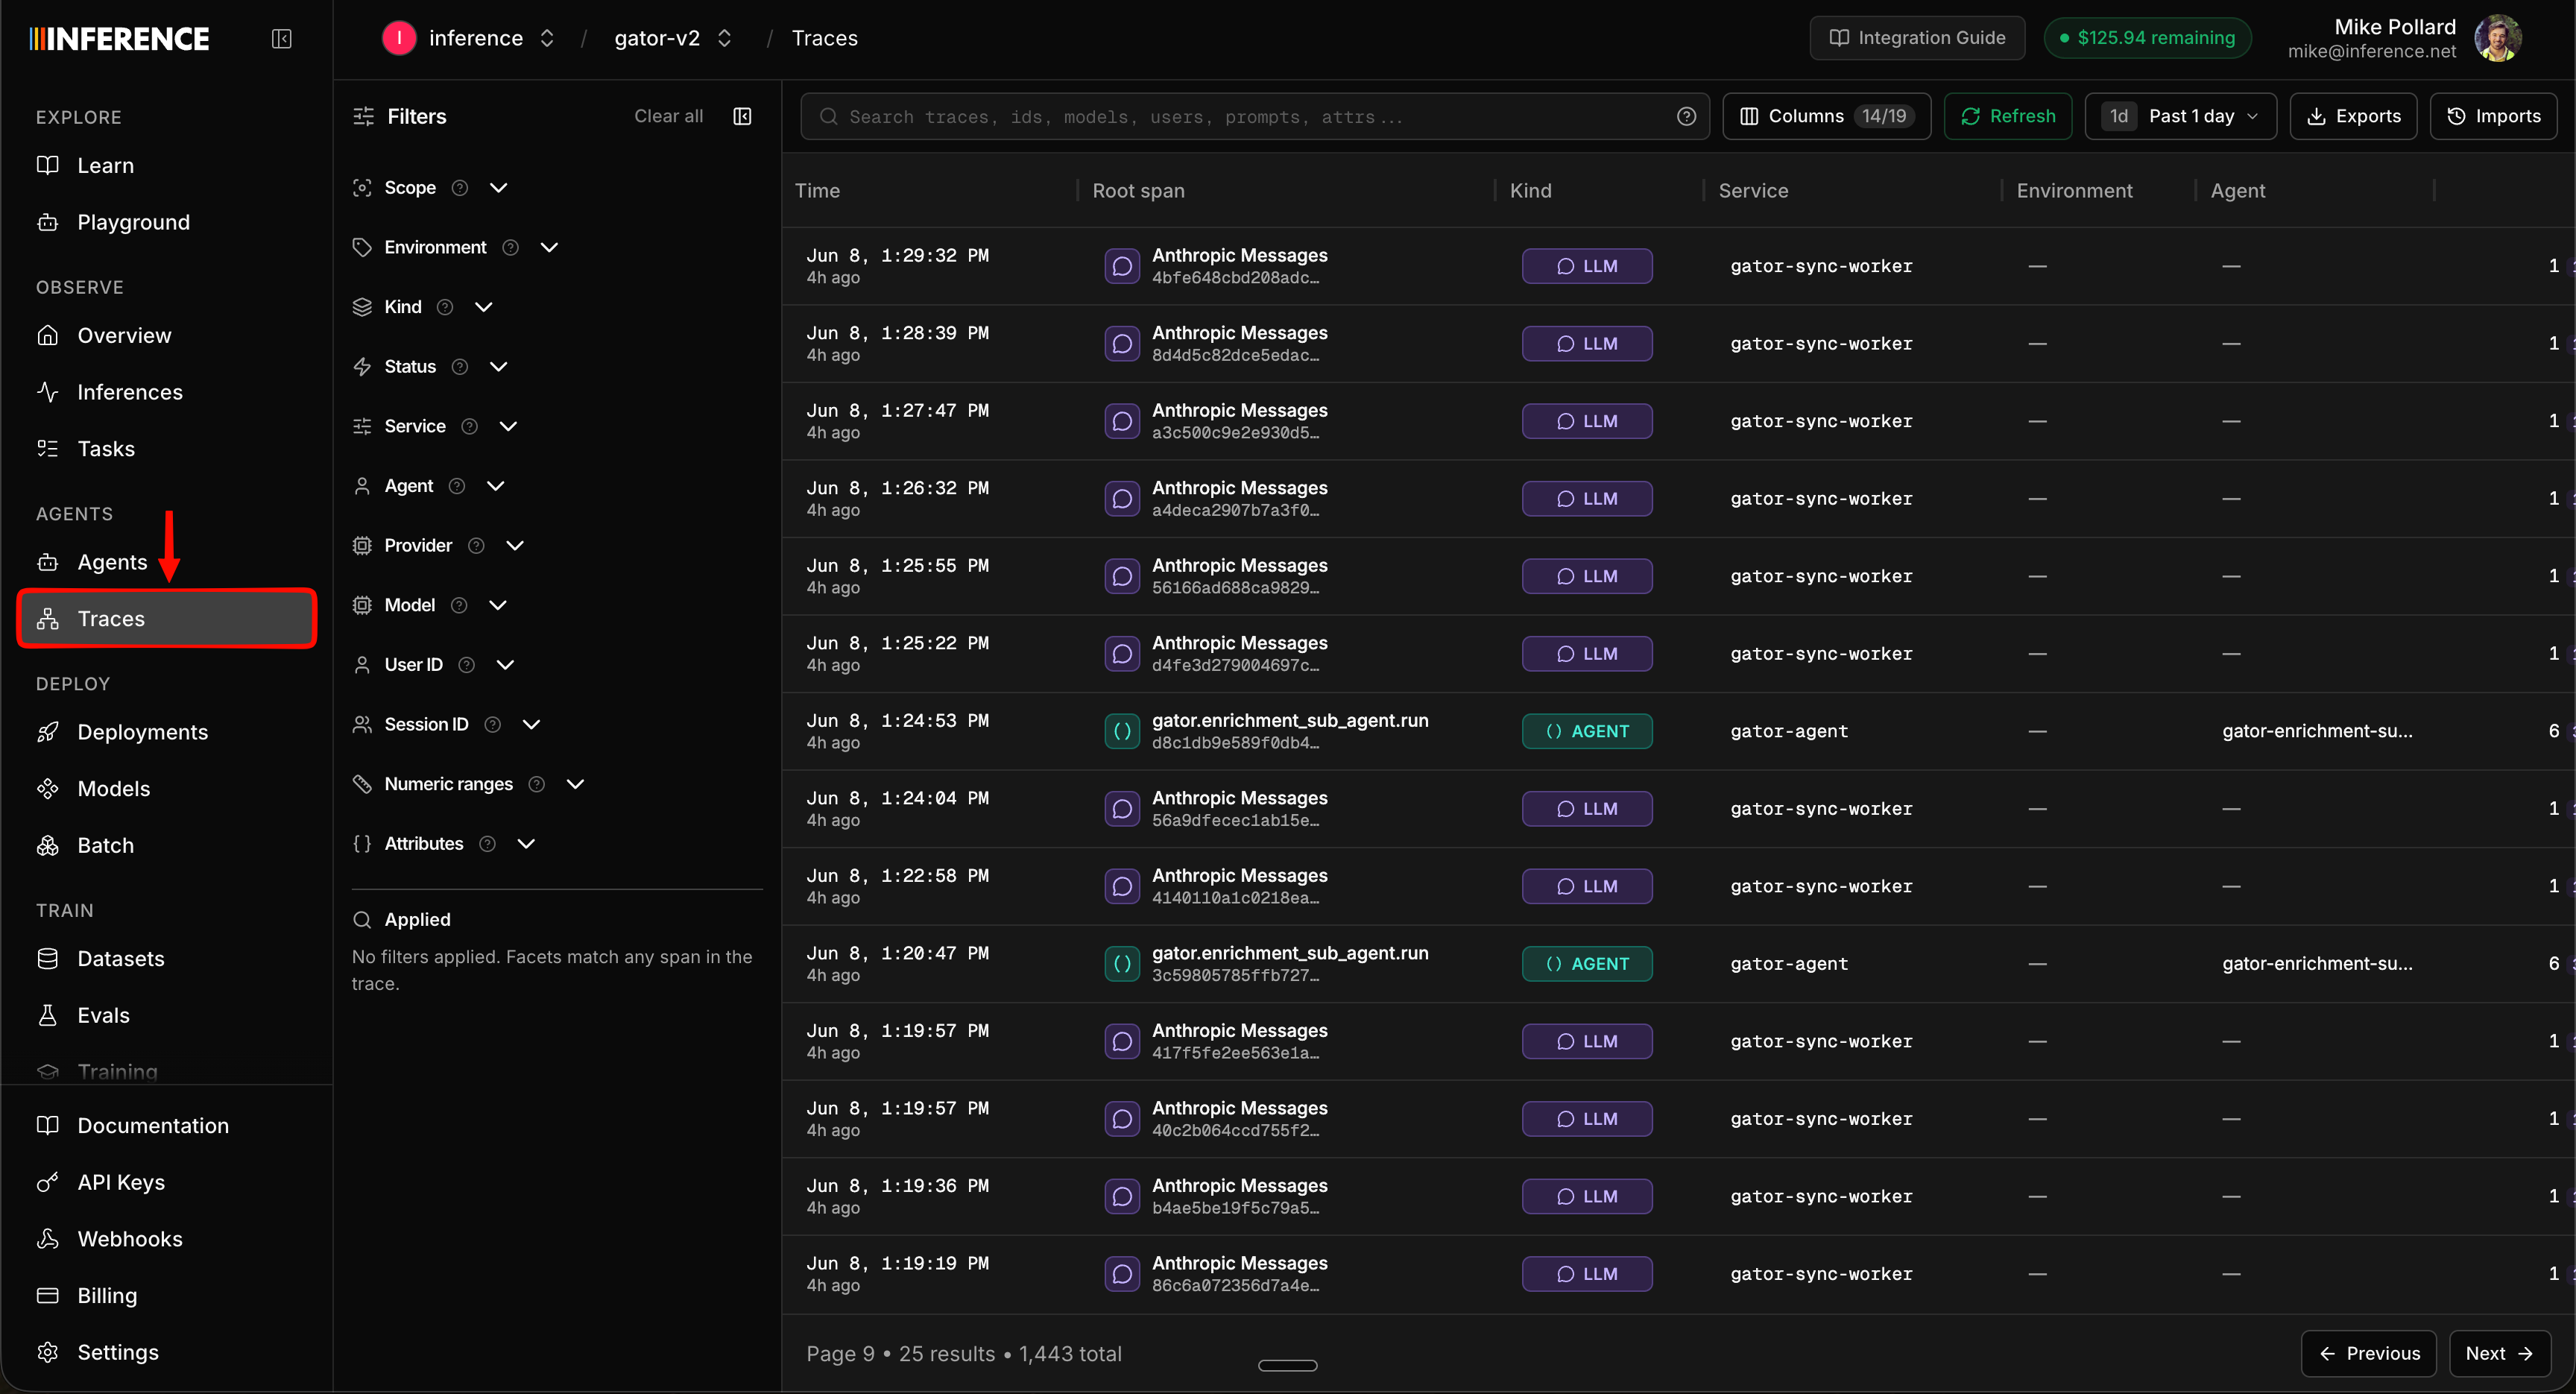Image resolution: width=2576 pixels, height=1394 pixels.
Task: Expand the Provider filter
Action: click(515, 546)
